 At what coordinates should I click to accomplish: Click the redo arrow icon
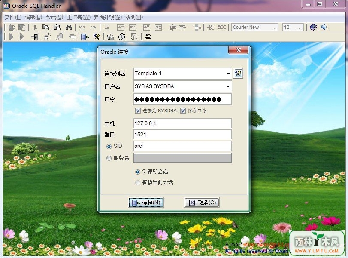click(94, 27)
